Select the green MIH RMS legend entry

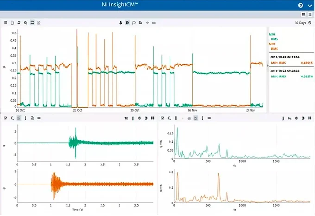(x=273, y=37)
